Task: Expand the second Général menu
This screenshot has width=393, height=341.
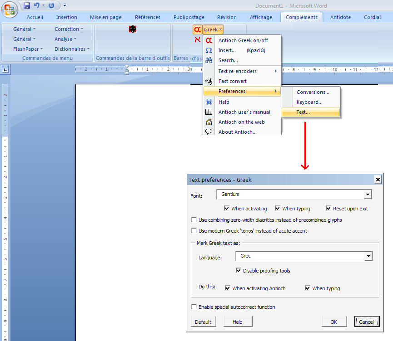Action: tap(25, 39)
